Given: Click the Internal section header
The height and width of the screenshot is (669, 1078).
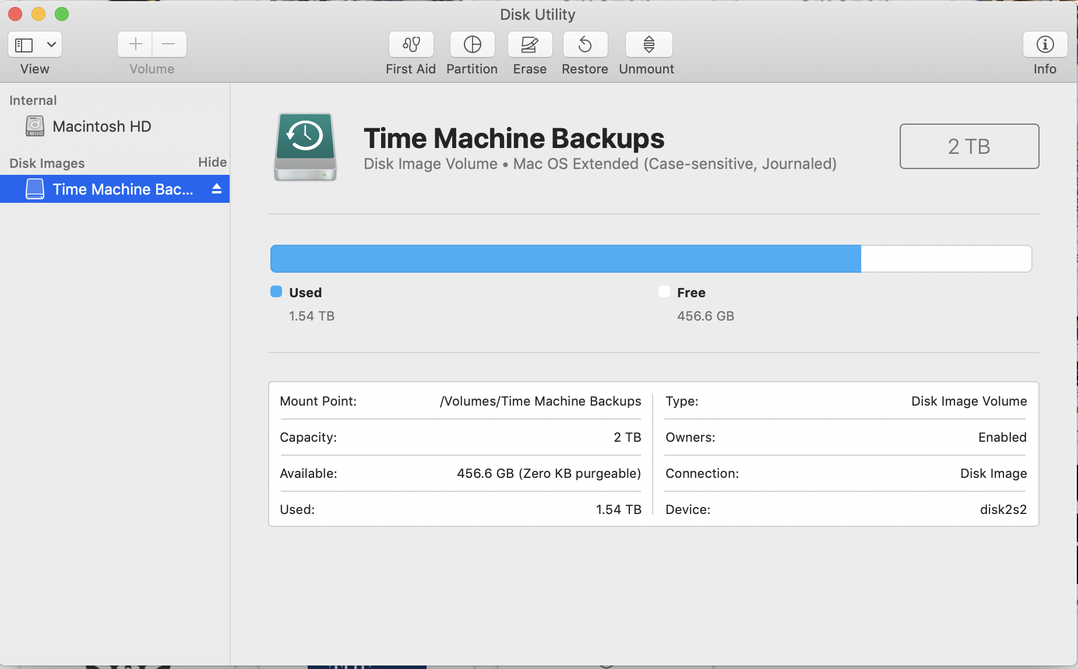Looking at the screenshot, I should point(33,100).
